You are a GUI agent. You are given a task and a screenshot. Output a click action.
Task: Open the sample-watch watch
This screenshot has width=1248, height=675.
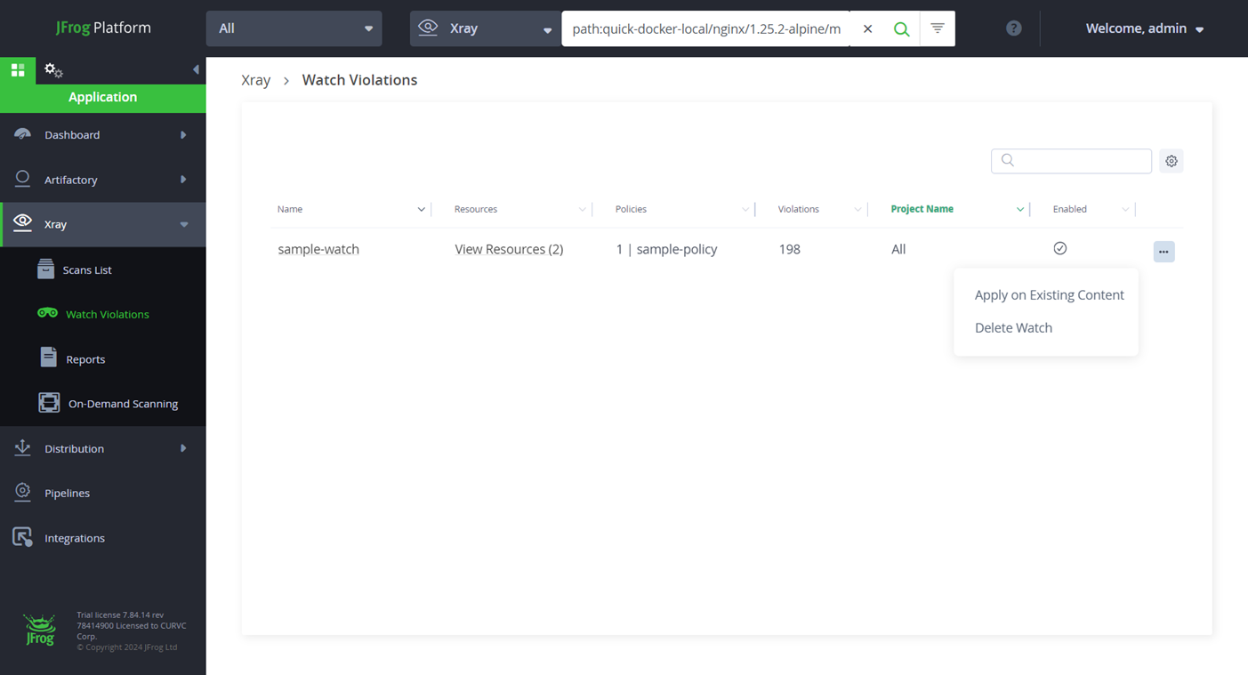pyautogui.click(x=318, y=249)
